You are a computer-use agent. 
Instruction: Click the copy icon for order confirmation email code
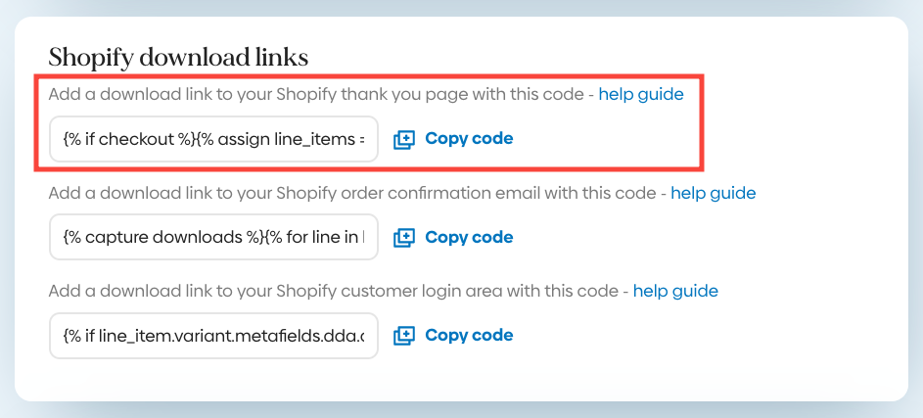tap(404, 238)
